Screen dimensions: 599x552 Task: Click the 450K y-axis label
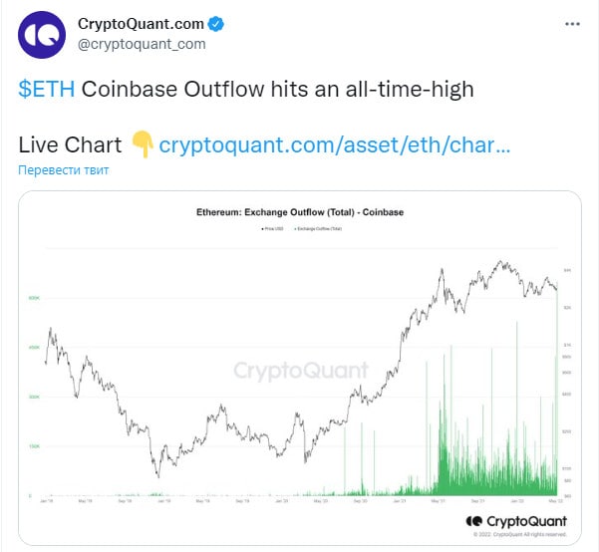click(x=34, y=348)
